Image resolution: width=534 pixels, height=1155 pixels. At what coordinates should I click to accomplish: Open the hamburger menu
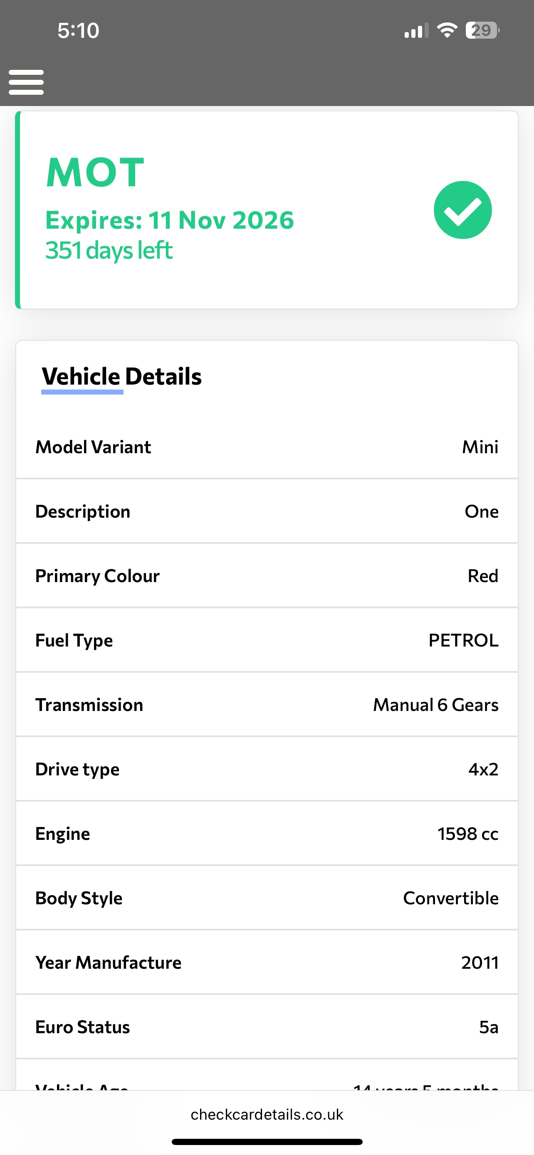[26, 82]
